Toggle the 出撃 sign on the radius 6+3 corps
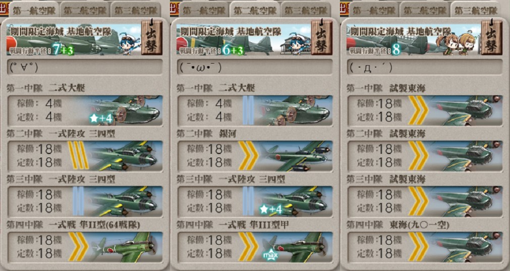 click(x=322, y=37)
